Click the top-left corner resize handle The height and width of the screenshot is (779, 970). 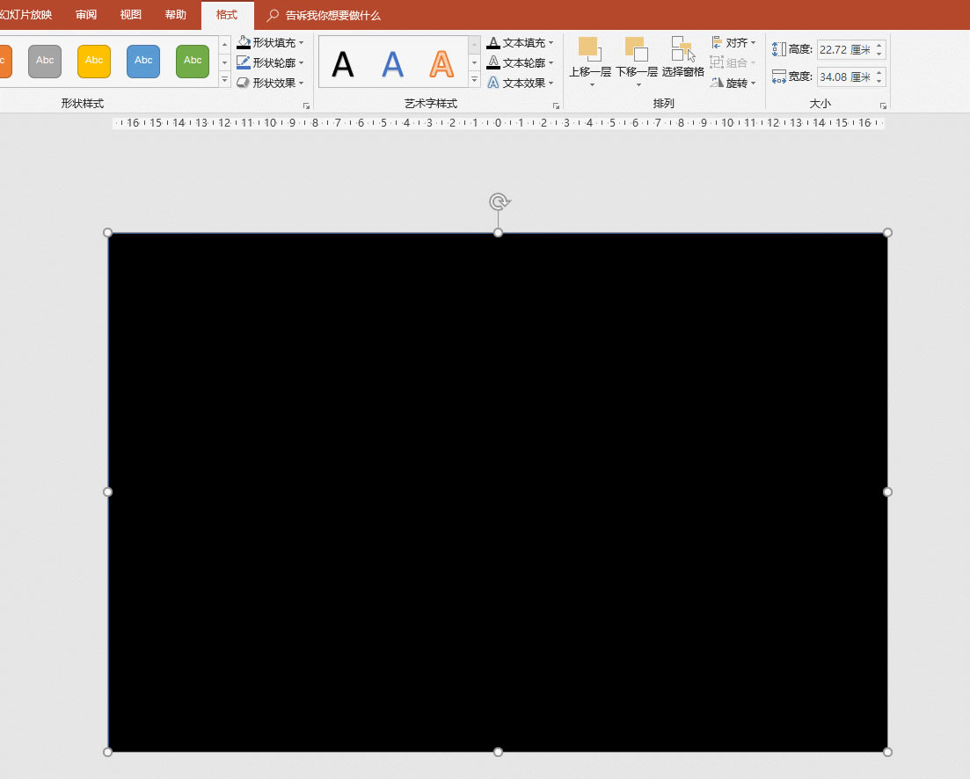(107, 232)
